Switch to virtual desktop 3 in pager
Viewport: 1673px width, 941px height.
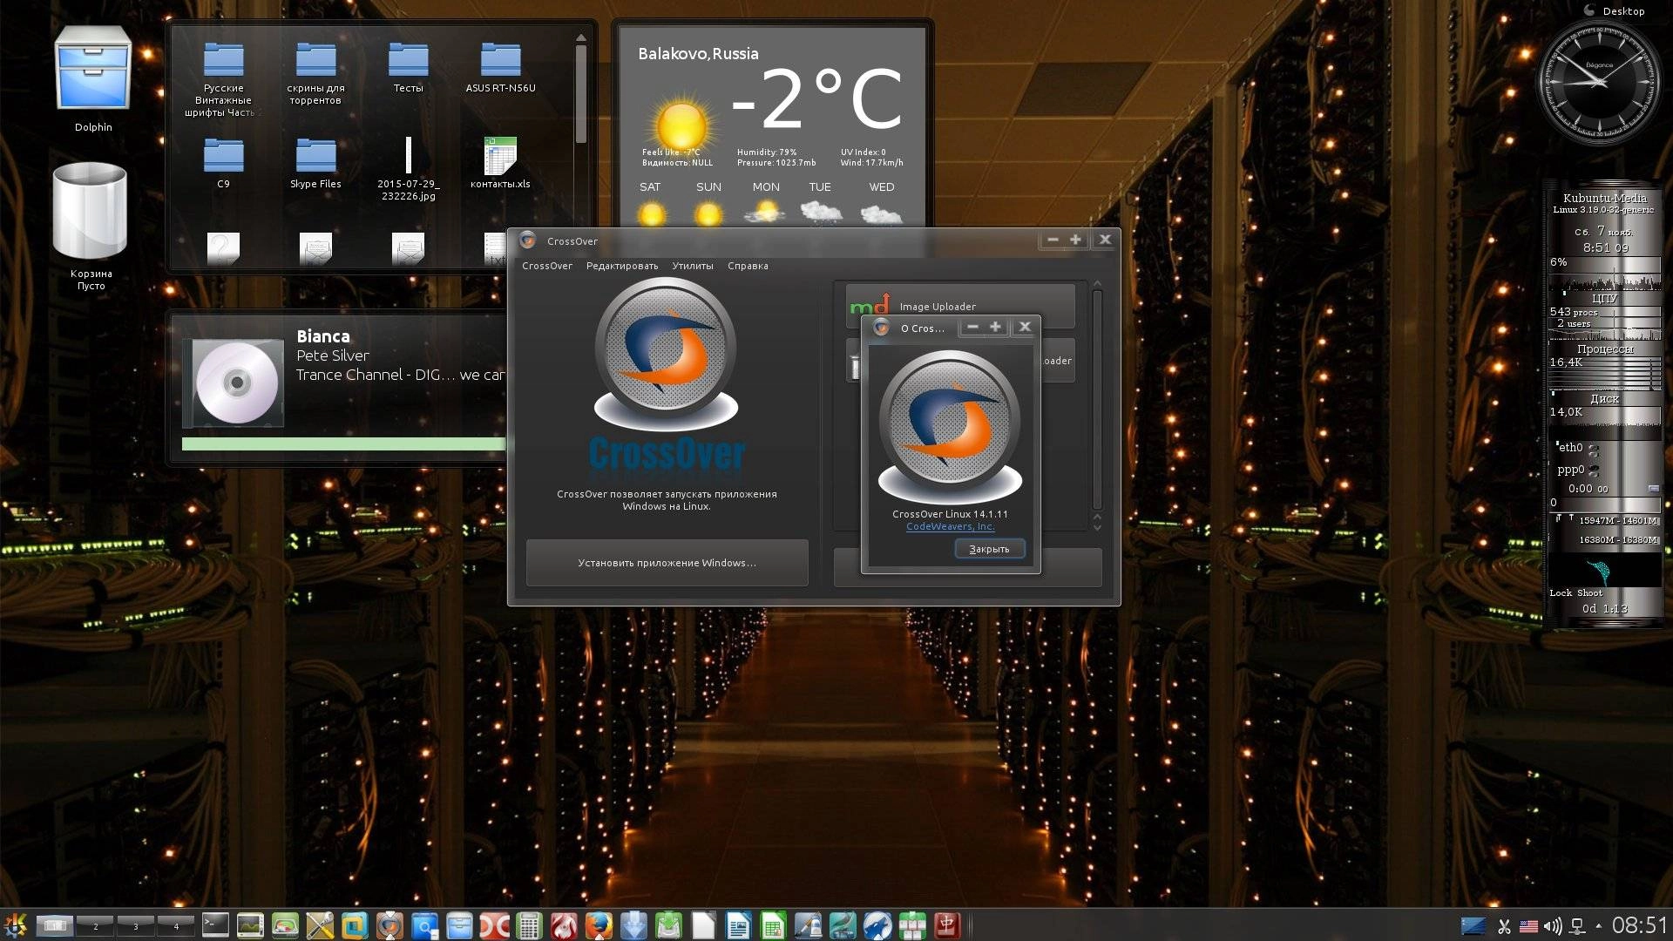(136, 925)
